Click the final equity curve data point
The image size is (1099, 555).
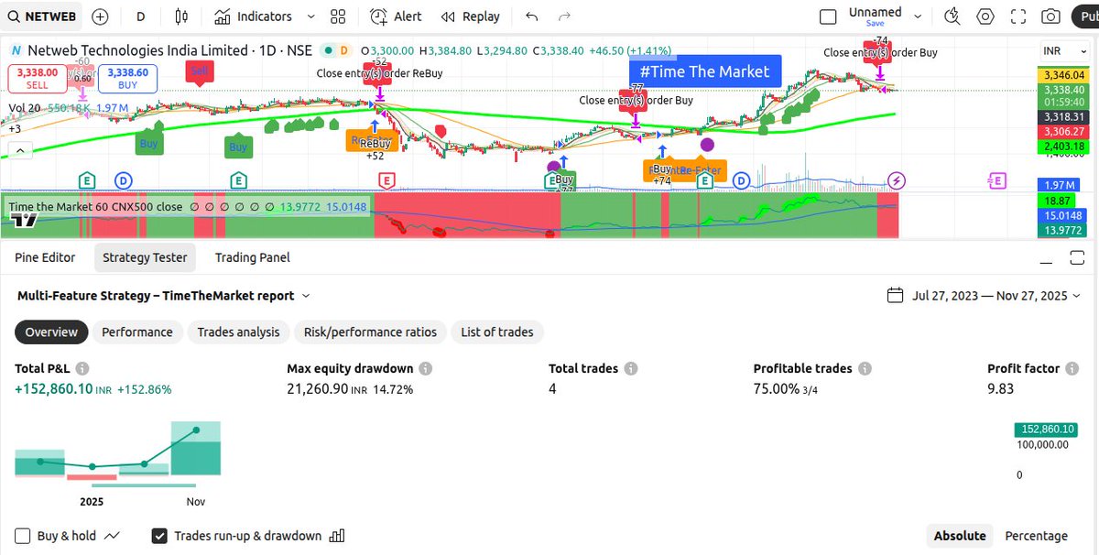click(x=196, y=430)
